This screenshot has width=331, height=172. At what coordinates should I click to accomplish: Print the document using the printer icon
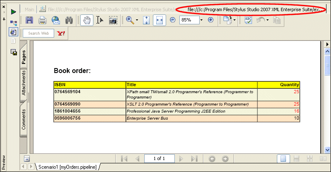[x=43, y=20]
